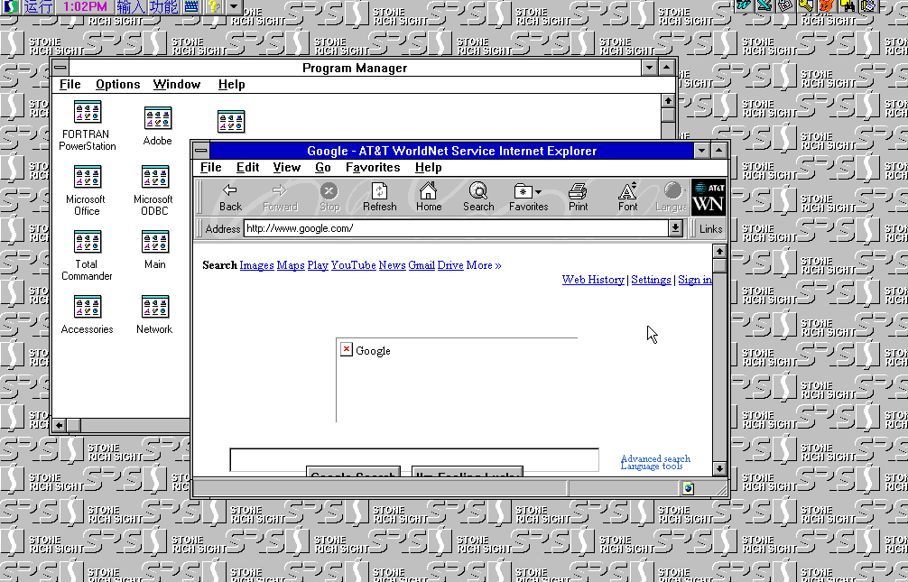Open the Language tools link
Screen dimensions: 908x582
[x=652, y=467]
